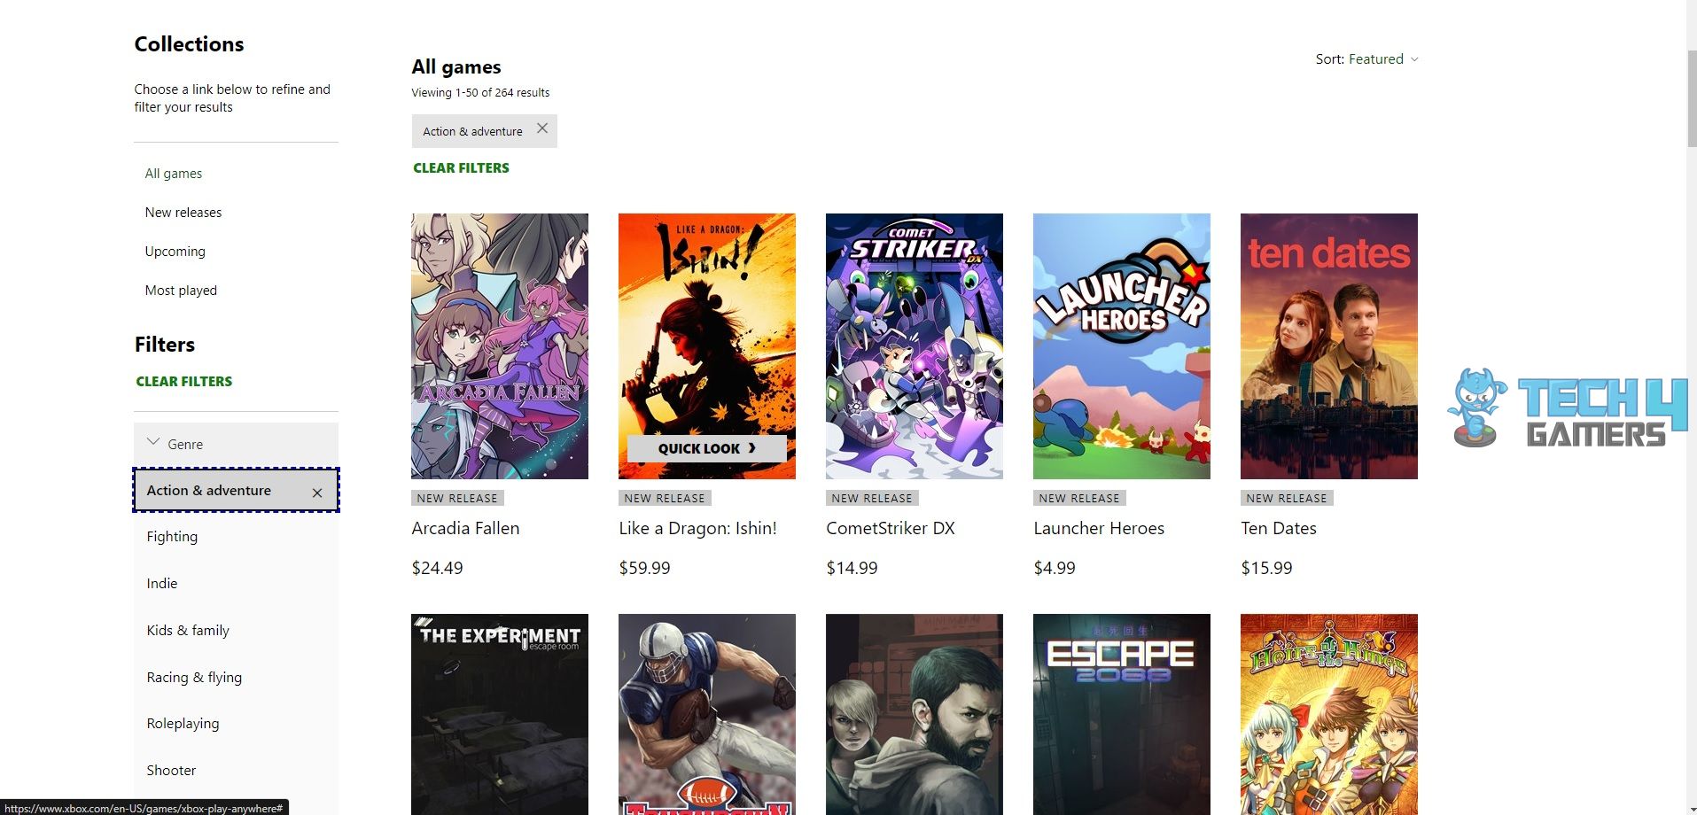The image size is (1697, 815).
Task: Select the All games collection link
Action: click(173, 173)
